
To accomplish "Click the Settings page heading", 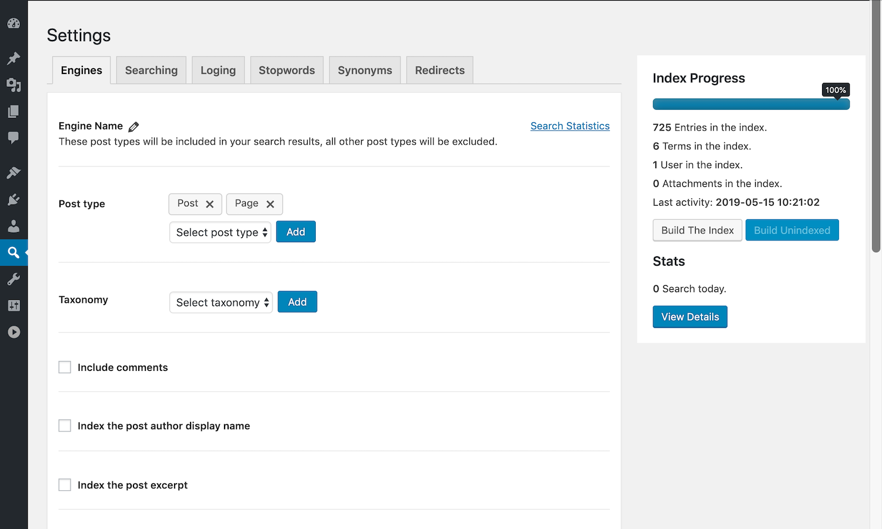I will coord(79,35).
